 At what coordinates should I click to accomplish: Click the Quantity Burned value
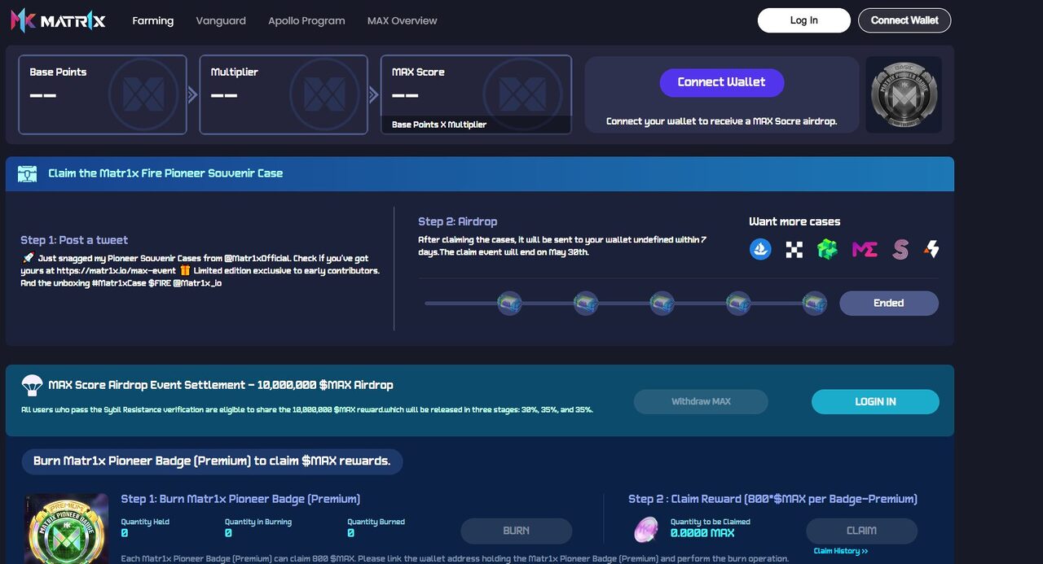pos(351,533)
